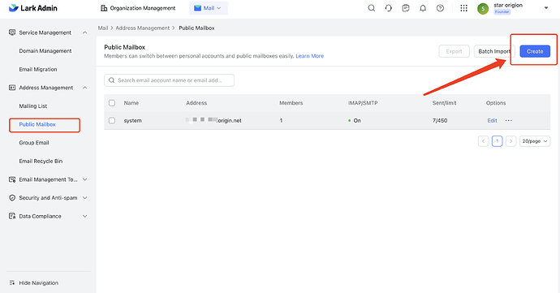
Task: Click the search icon in mailbox search box
Action: tap(111, 80)
